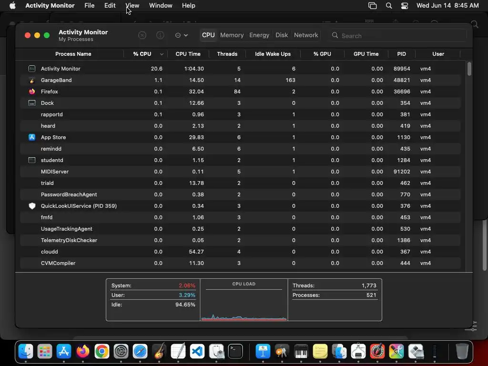Viewport: 488px width, 366px height.
Task: Click the Dock process icon in list
Action: point(32,103)
